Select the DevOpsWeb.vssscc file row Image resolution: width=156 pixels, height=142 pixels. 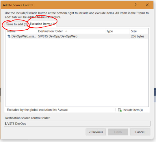click(x=77, y=36)
